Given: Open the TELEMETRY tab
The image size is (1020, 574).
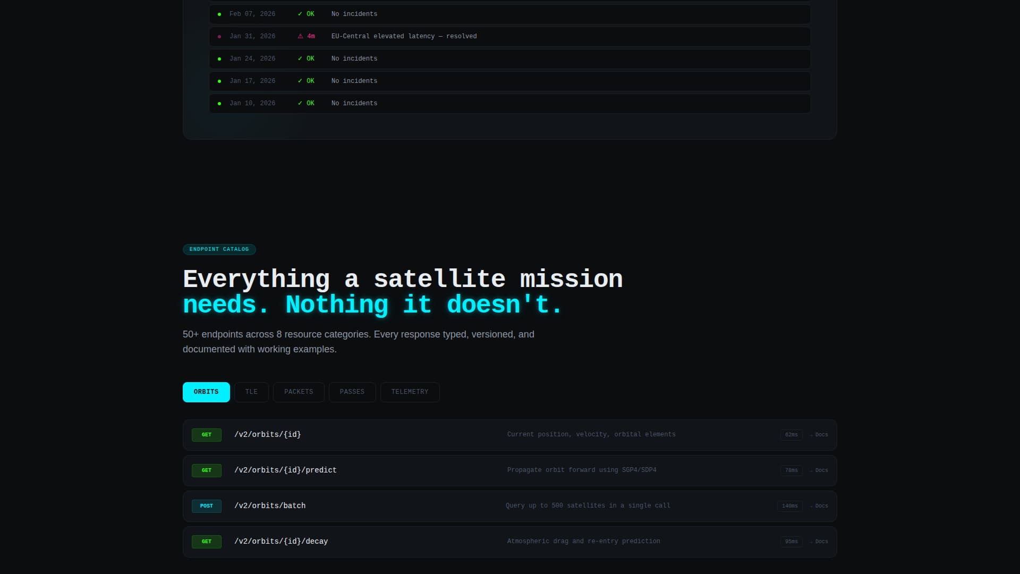Looking at the screenshot, I should tap(410, 392).
